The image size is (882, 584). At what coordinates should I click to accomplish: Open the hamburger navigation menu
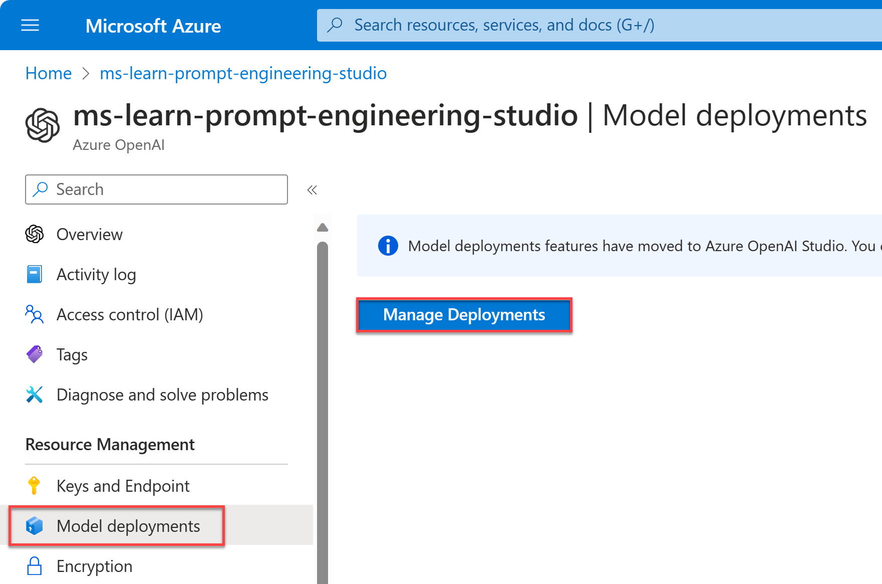pos(30,25)
